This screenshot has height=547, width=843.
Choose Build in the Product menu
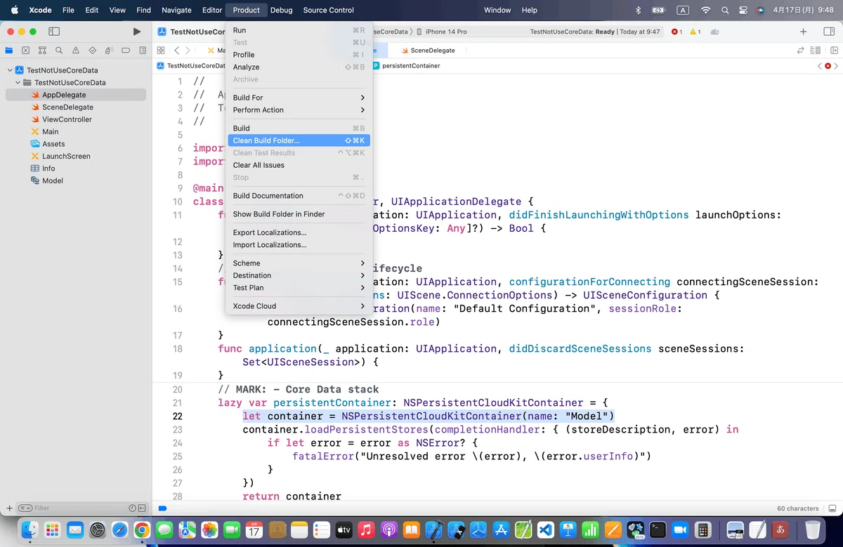pyautogui.click(x=299, y=128)
